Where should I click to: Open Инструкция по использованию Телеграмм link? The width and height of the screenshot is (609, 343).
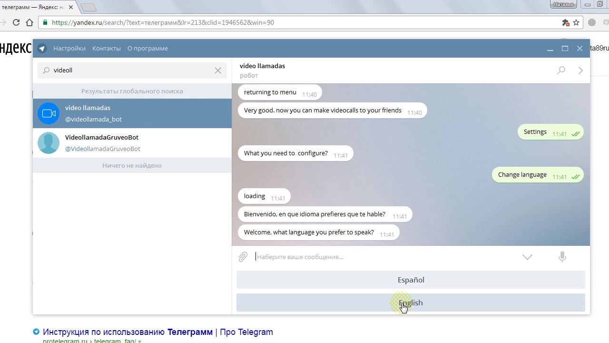[158, 332]
